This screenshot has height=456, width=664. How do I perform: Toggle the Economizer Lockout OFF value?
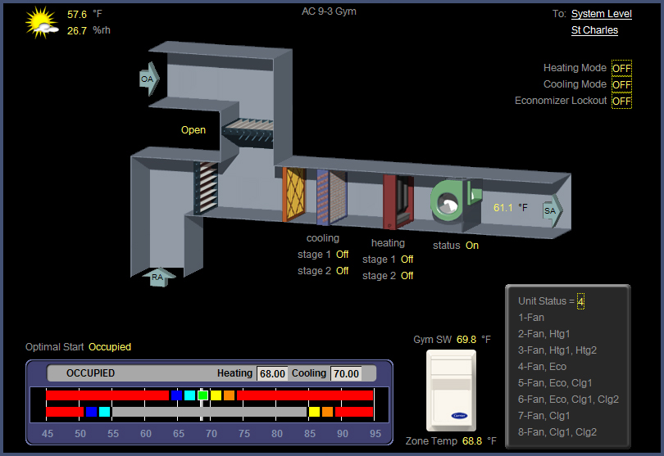click(x=621, y=102)
